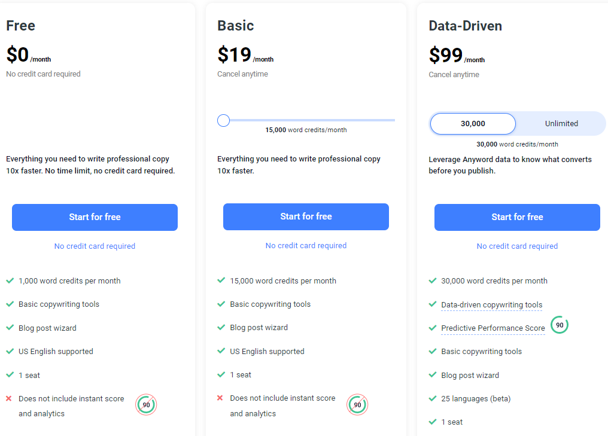The image size is (608, 436).
Task: Click checkmark beside 25 languages (beta)
Action: pyautogui.click(x=433, y=398)
